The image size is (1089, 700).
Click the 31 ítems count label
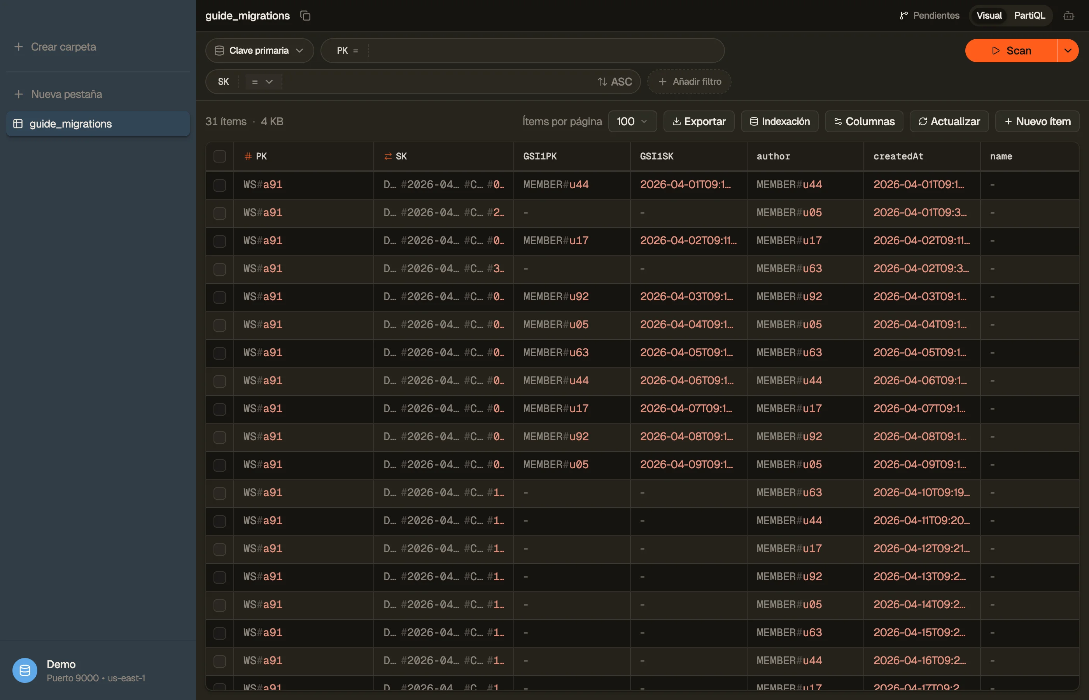coord(226,121)
